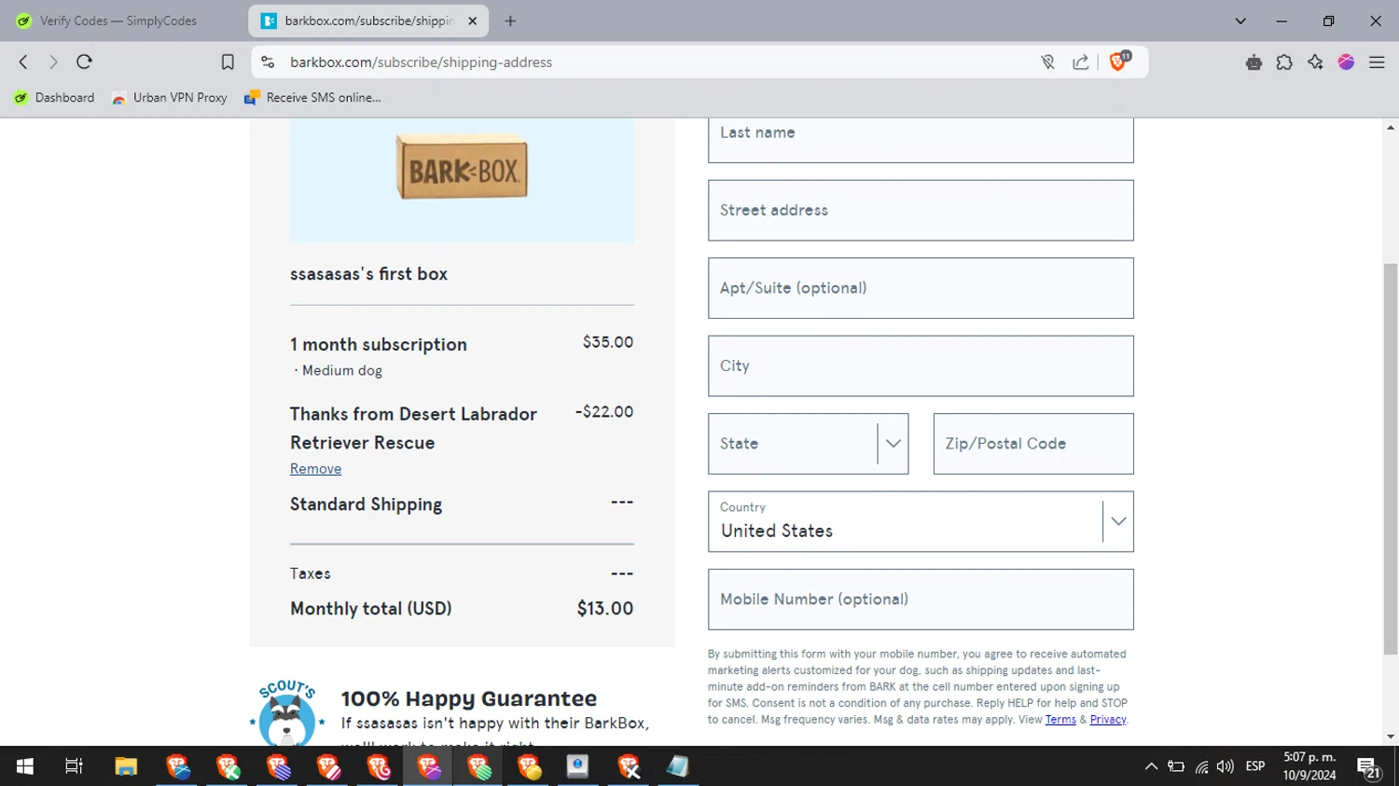Click the robot extension icon
Viewport: 1399px width, 786px height.
click(x=1254, y=62)
